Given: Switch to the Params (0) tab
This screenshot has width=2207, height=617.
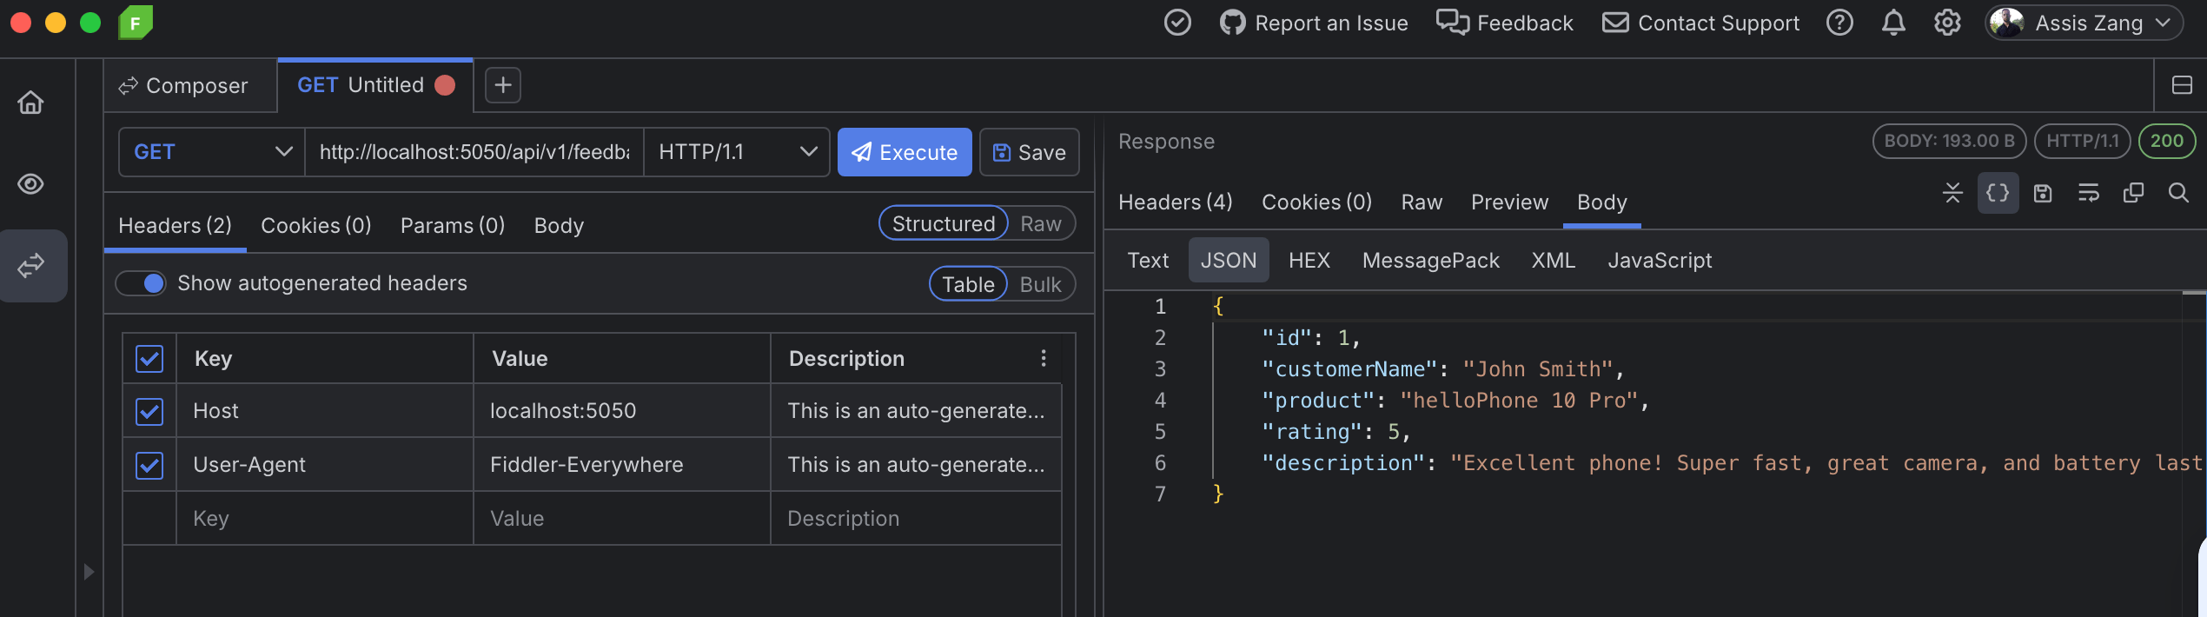Looking at the screenshot, I should [452, 226].
